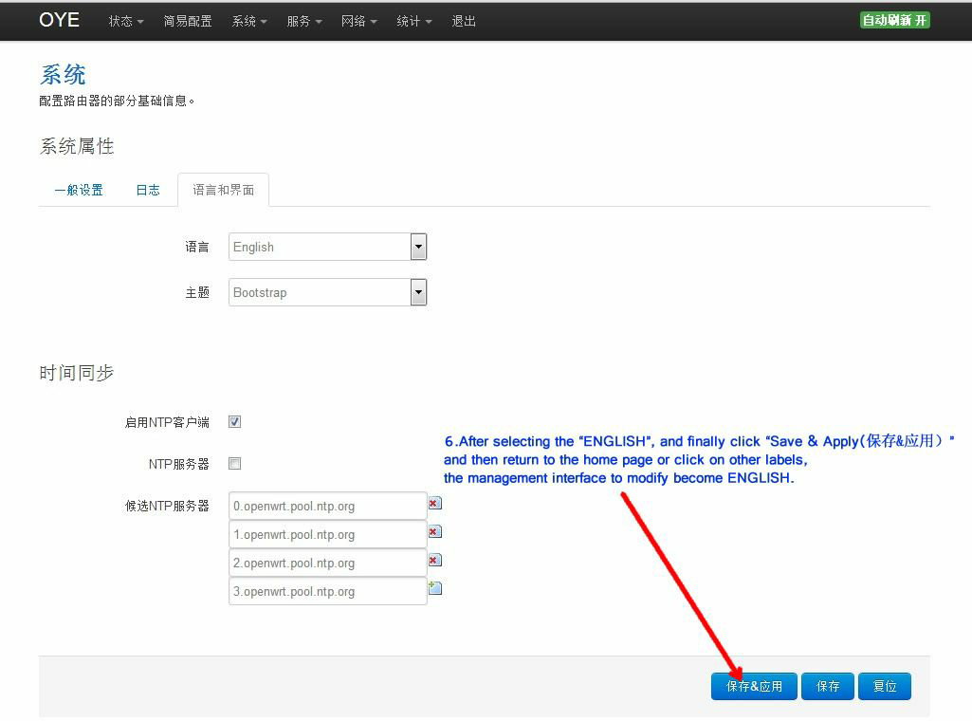Toggle the 自动刷新 开 badge
Image resolution: width=972 pixels, height=721 pixels.
[x=894, y=21]
